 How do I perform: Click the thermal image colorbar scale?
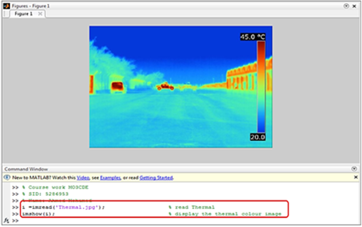point(260,87)
